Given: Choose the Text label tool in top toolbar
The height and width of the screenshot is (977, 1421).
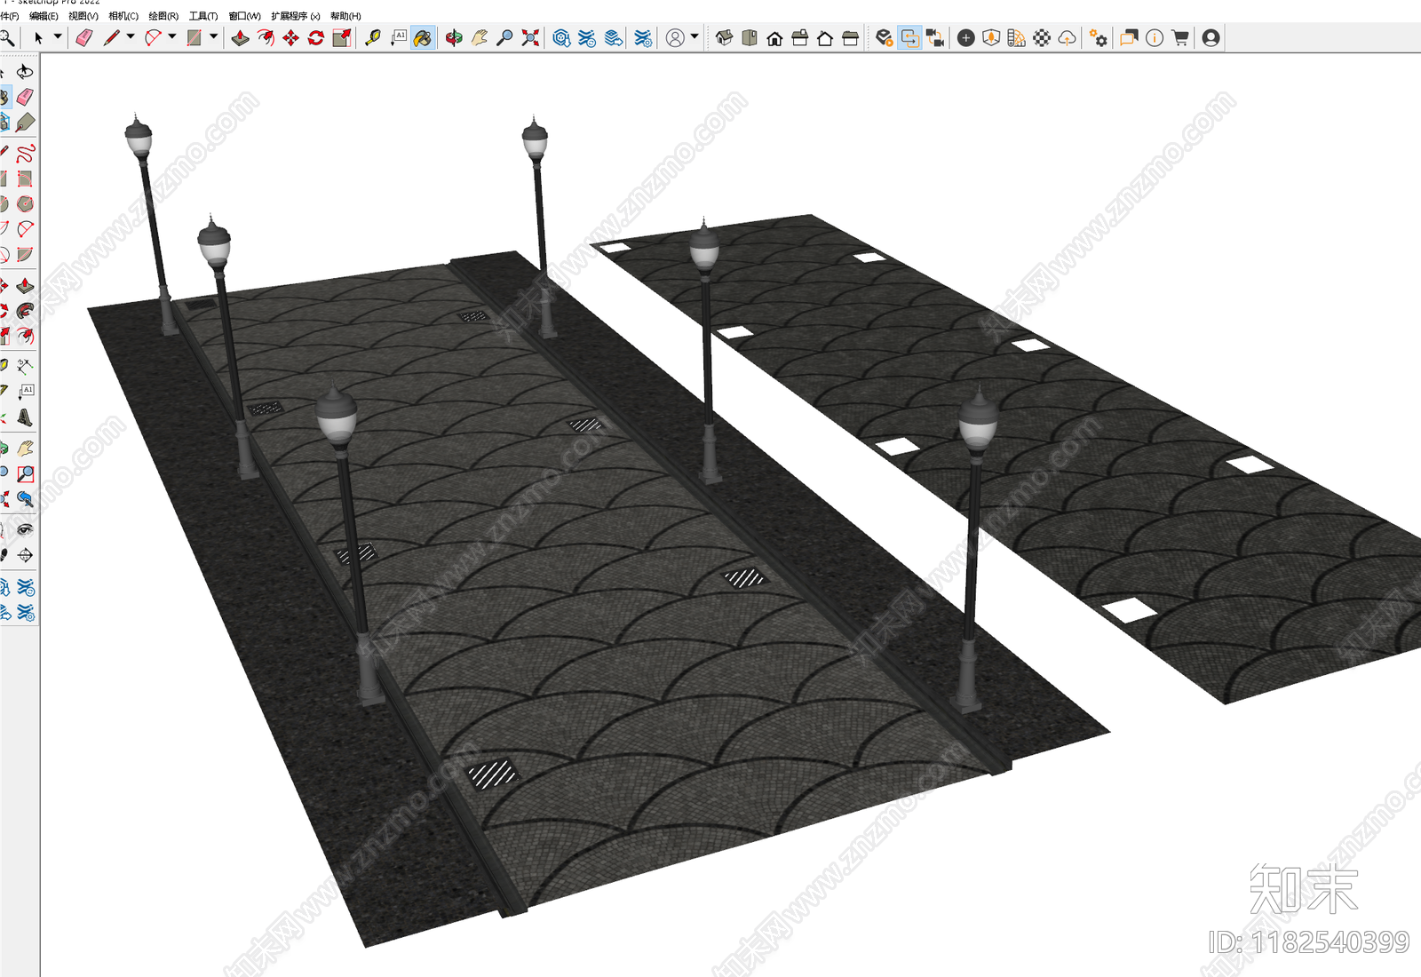Looking at the screenshot, I should coord(398,37).
